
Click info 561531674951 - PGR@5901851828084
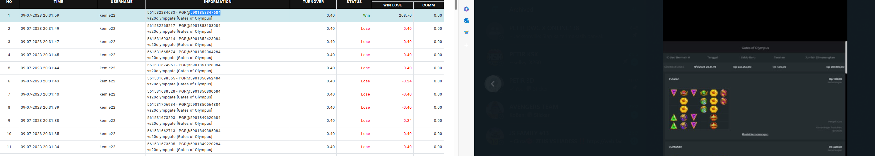pos(184,65)
